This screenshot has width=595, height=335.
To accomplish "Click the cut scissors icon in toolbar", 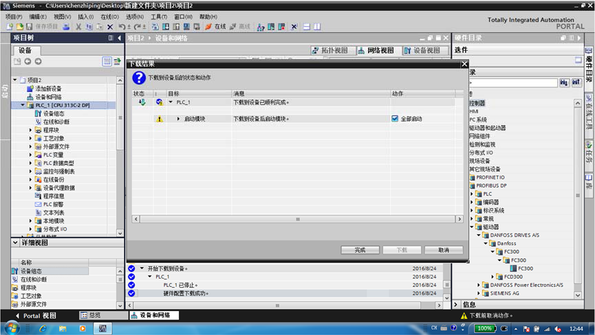I will coord(78,27).
